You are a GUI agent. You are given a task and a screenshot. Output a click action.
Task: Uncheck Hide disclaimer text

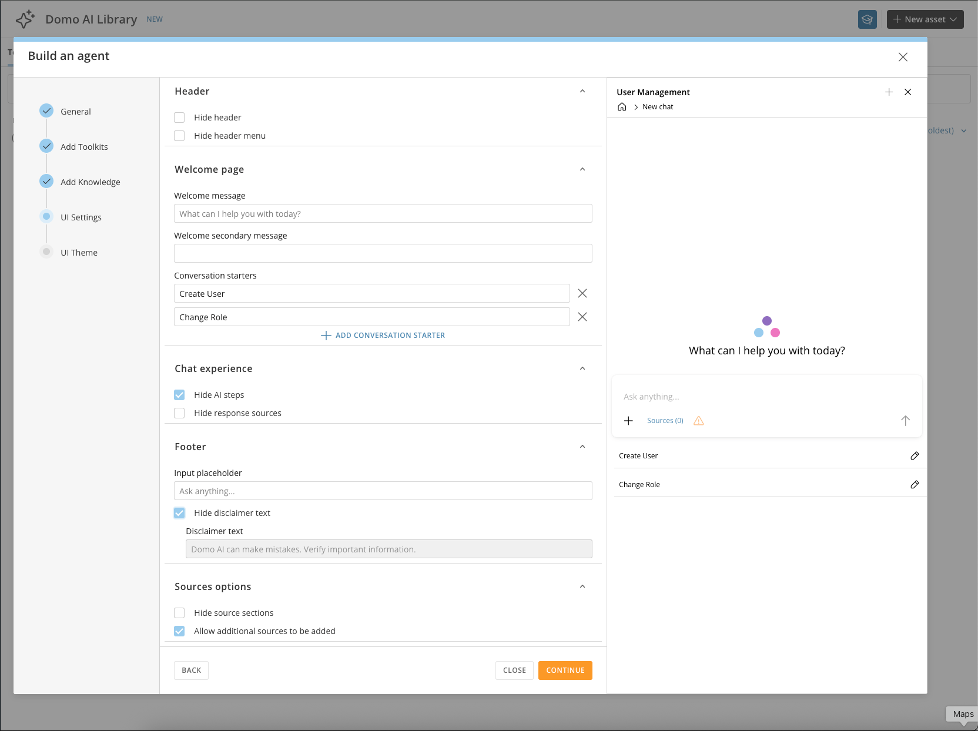[179, 513]
